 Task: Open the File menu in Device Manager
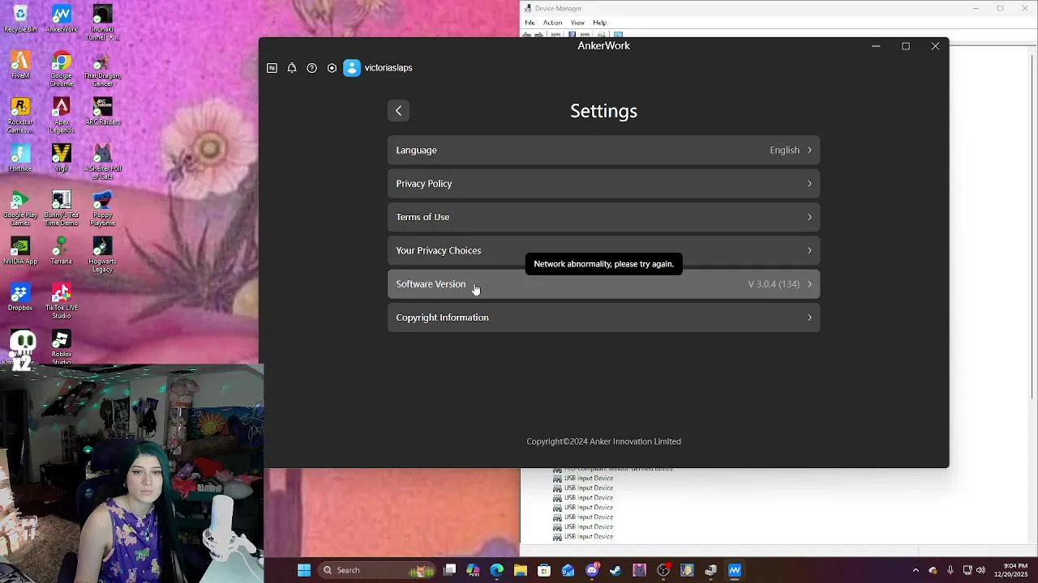pyautogui.click(x=530, y=23)
